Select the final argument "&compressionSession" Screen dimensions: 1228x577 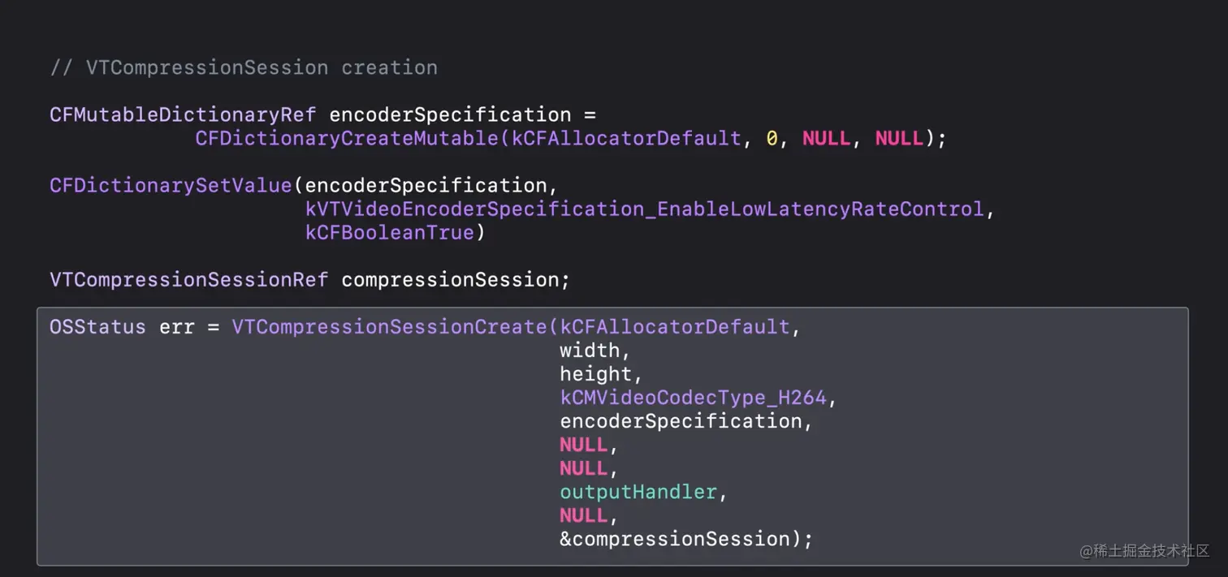(x=674, y=539)
